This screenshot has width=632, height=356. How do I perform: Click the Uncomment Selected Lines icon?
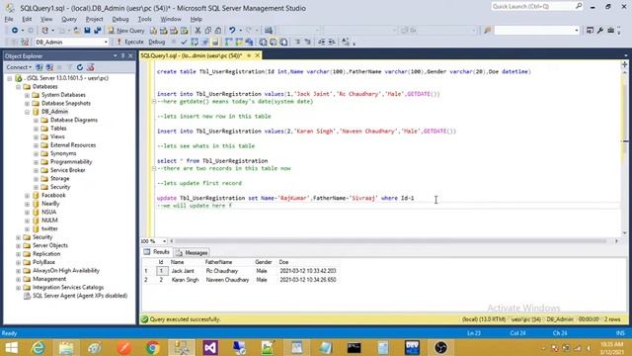[x=307, y=42]
